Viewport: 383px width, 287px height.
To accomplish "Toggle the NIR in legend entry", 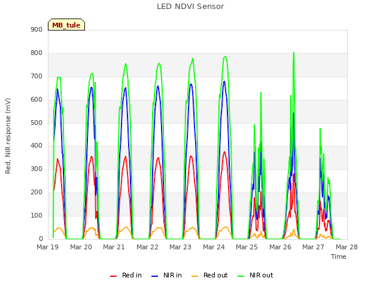I will pos(166,275).
